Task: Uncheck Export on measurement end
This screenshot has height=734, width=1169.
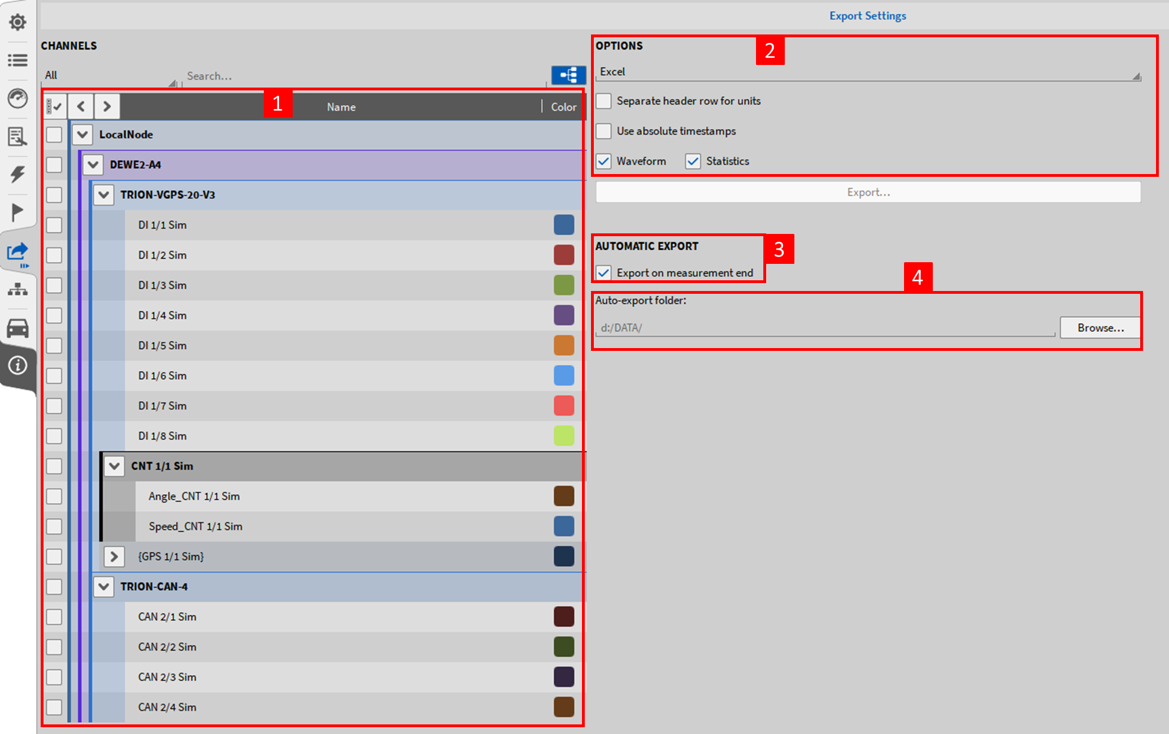Action: pyautogui.click(x=604, y=273)
